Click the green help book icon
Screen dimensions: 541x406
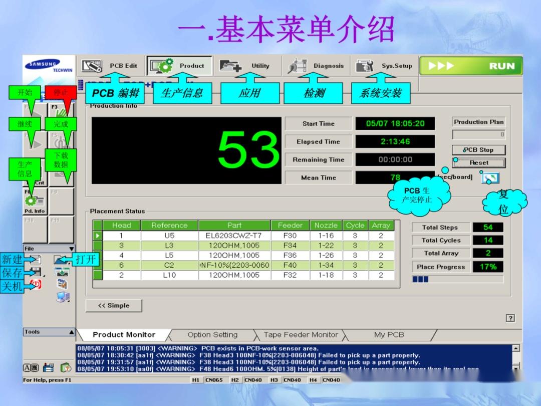pyautogui.click(x=66, y=368)
